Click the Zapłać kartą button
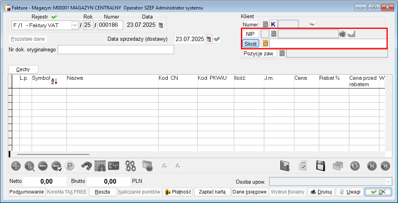Viewport: 398px width, 203px height. point(212,192)
